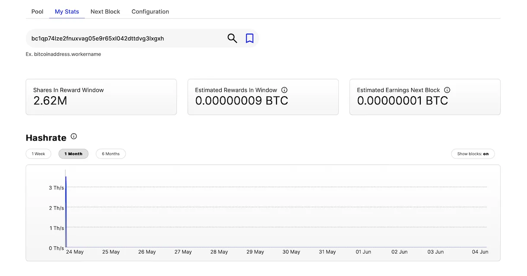Open info icon beside Estimated Rewards In Window
The width and height of the screenshot is (527, 276).
click(284, 90)
